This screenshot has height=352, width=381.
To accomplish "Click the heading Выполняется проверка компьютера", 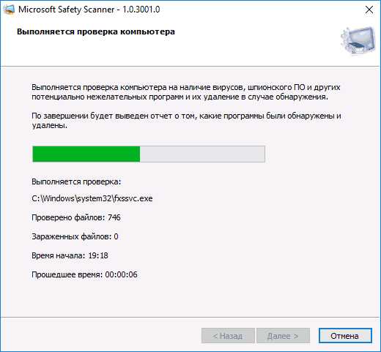I will pyautogui.click(x=96, y=31).
